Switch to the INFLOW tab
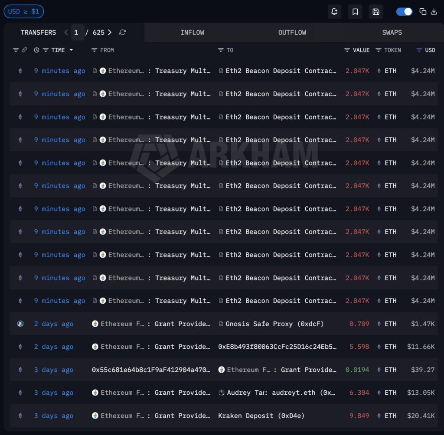Viewport: 444px width, 435px height. [192, 32]
